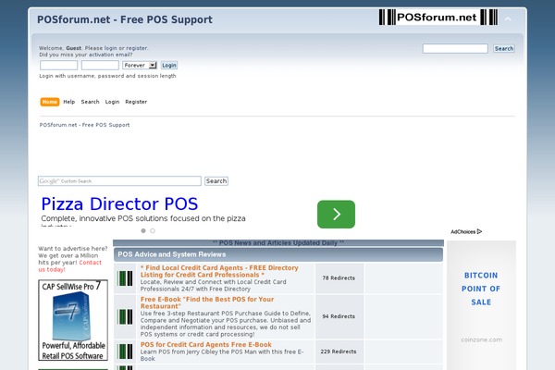Screen dimensions: 555x370
Task: Click the '229 Redirects' cell
Action: pyautogui.click(x=339, y=351)
